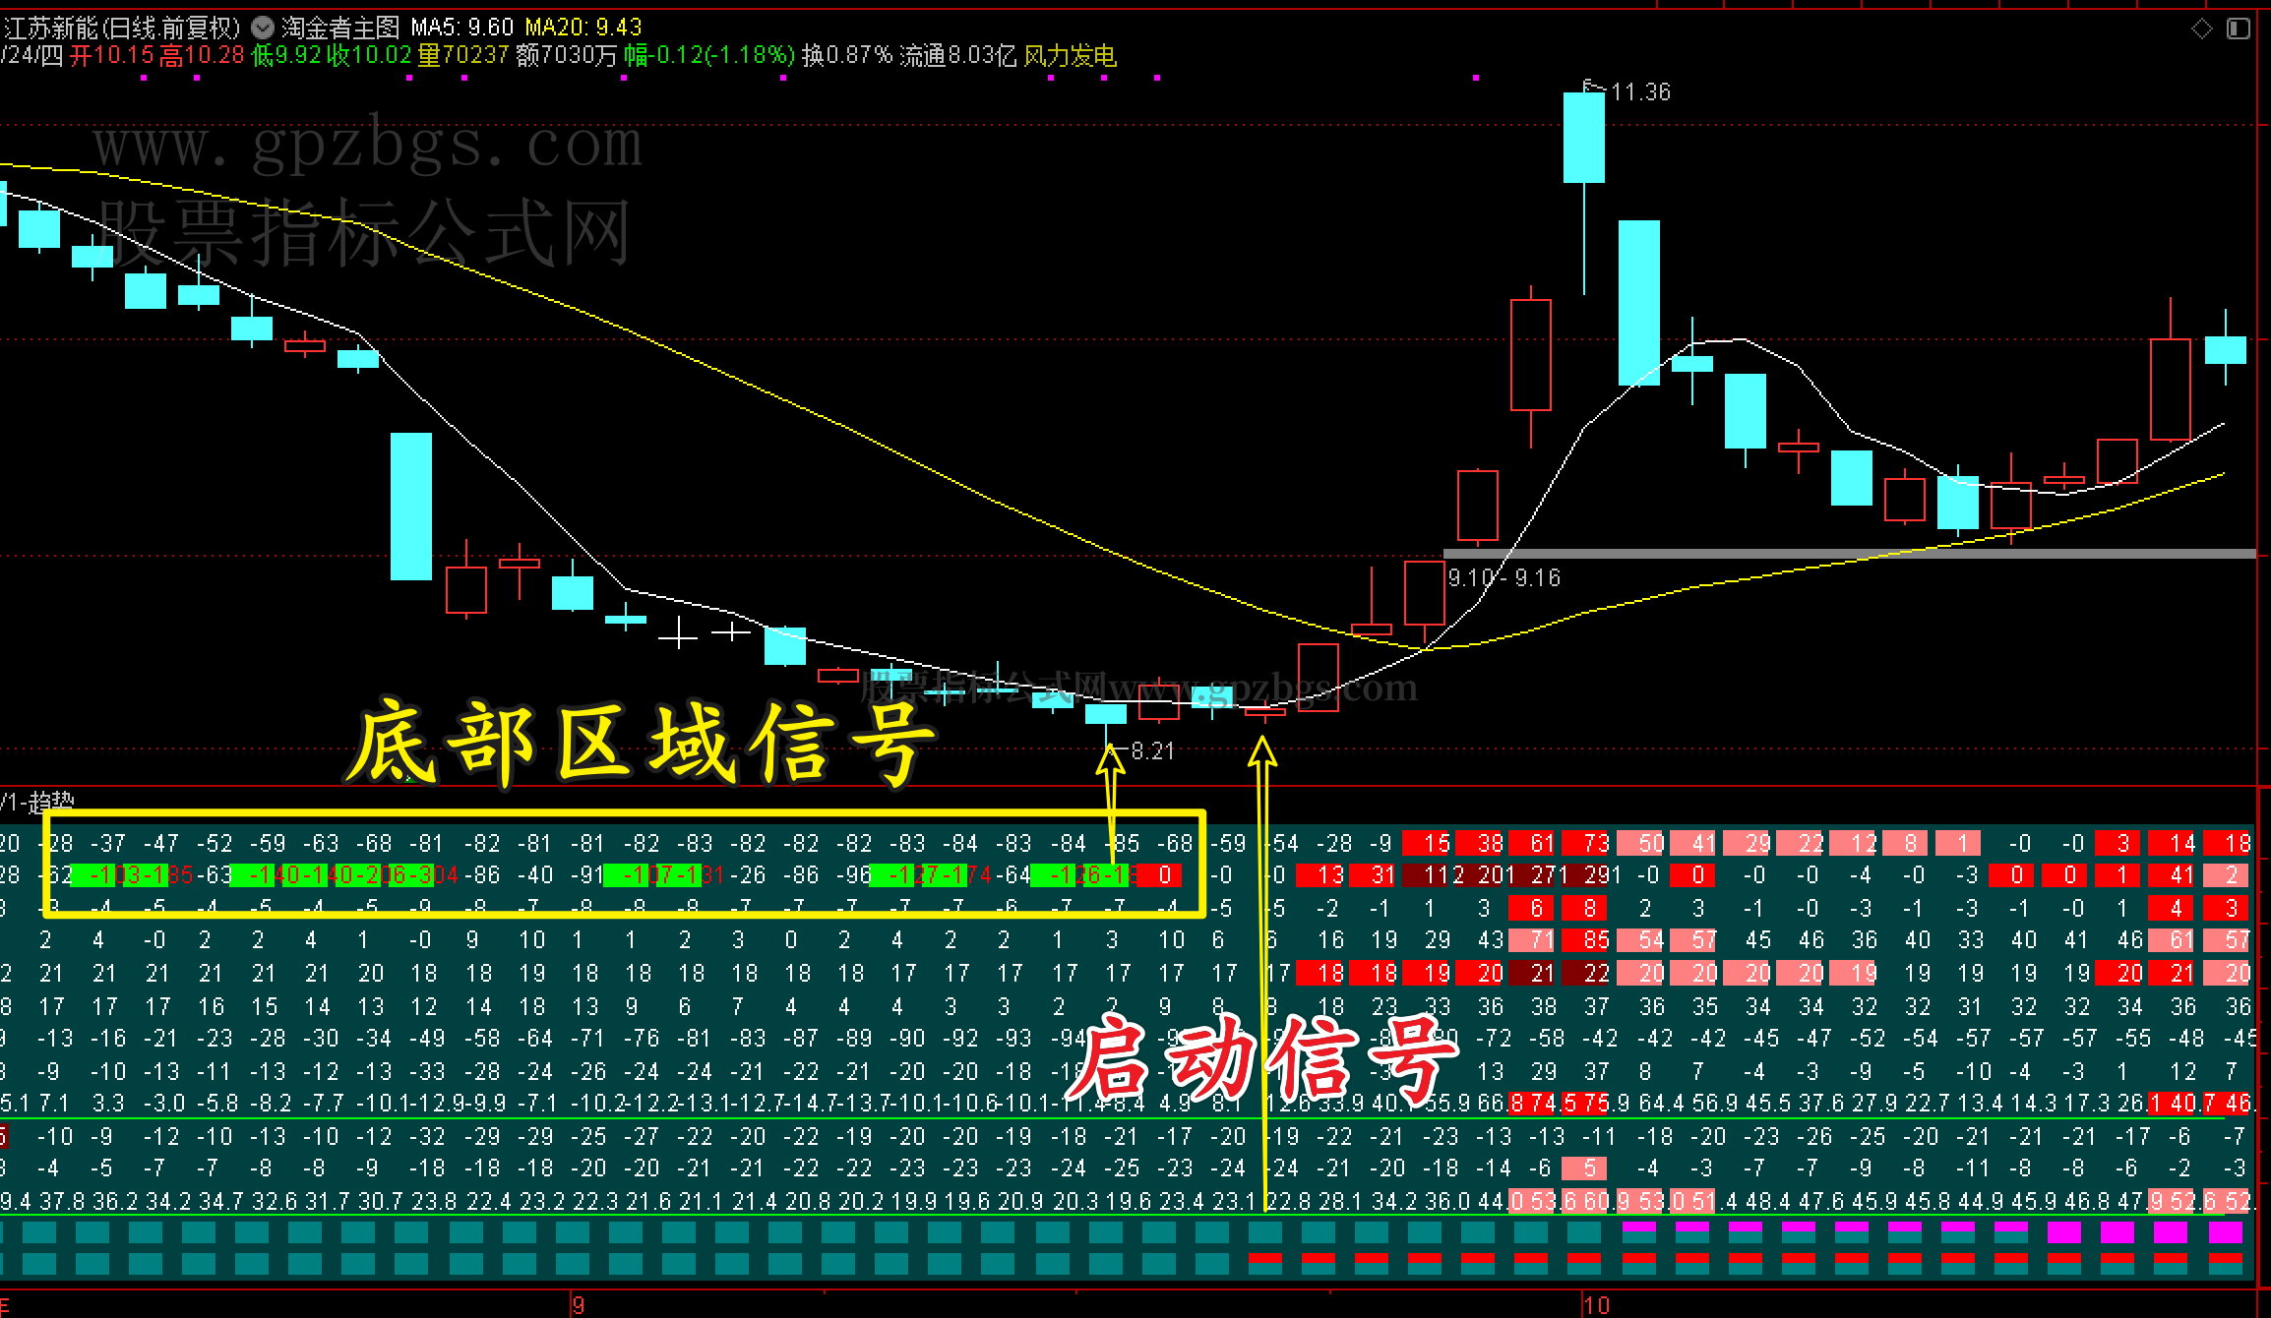Click the 11.36 peak price label
The height and width of the screenshot is (1318, 2271).
coord(1641,92)
